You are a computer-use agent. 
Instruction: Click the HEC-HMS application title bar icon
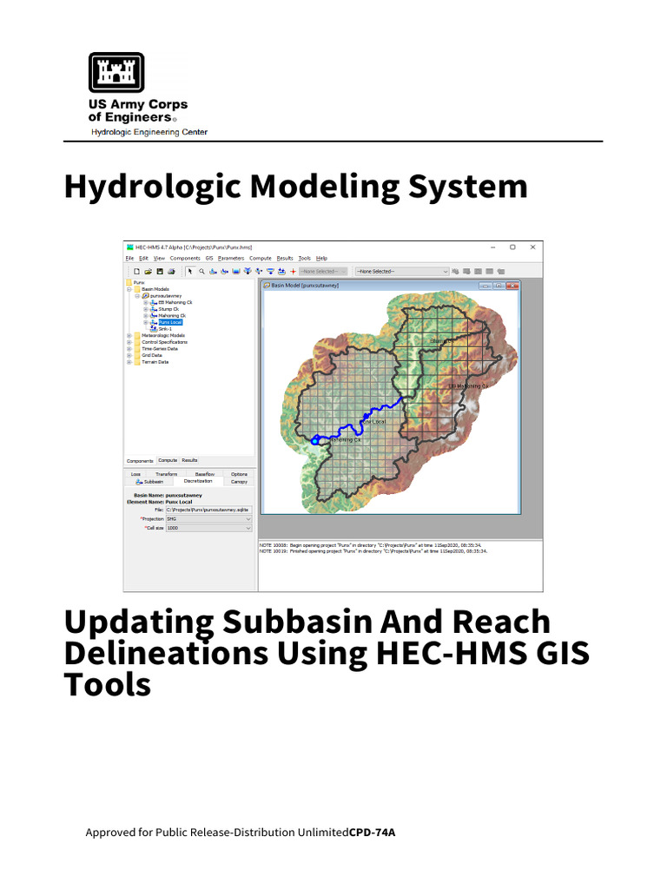pos(130,247)
